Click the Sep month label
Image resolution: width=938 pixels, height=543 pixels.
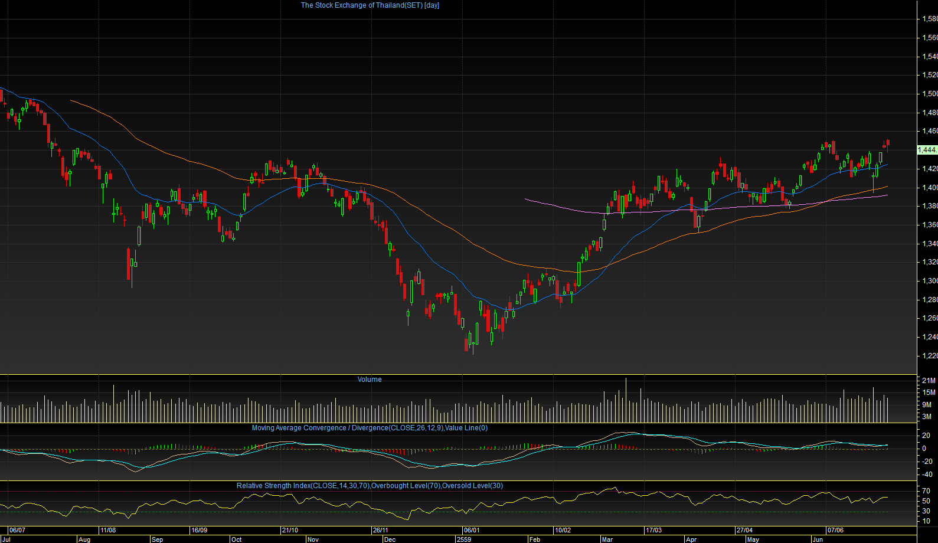(x=157, y=539)
